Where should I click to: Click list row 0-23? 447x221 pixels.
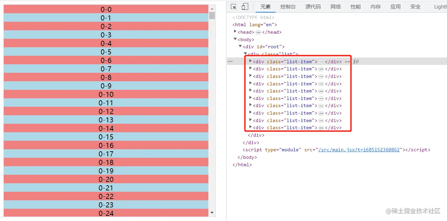point(106,205)
